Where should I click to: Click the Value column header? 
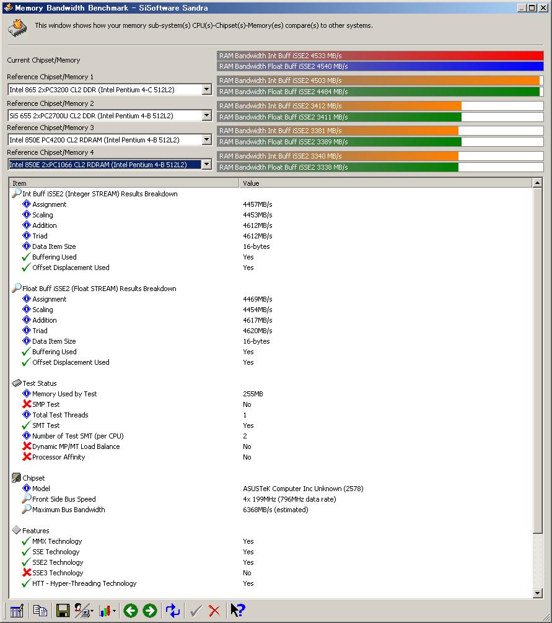(385, 183)
